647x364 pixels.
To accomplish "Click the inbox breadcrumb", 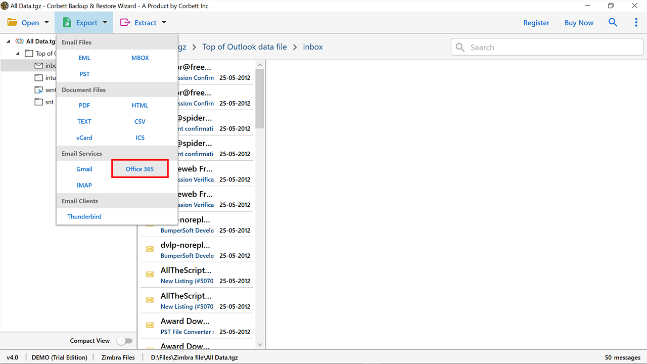I will [x=313, y=47].
